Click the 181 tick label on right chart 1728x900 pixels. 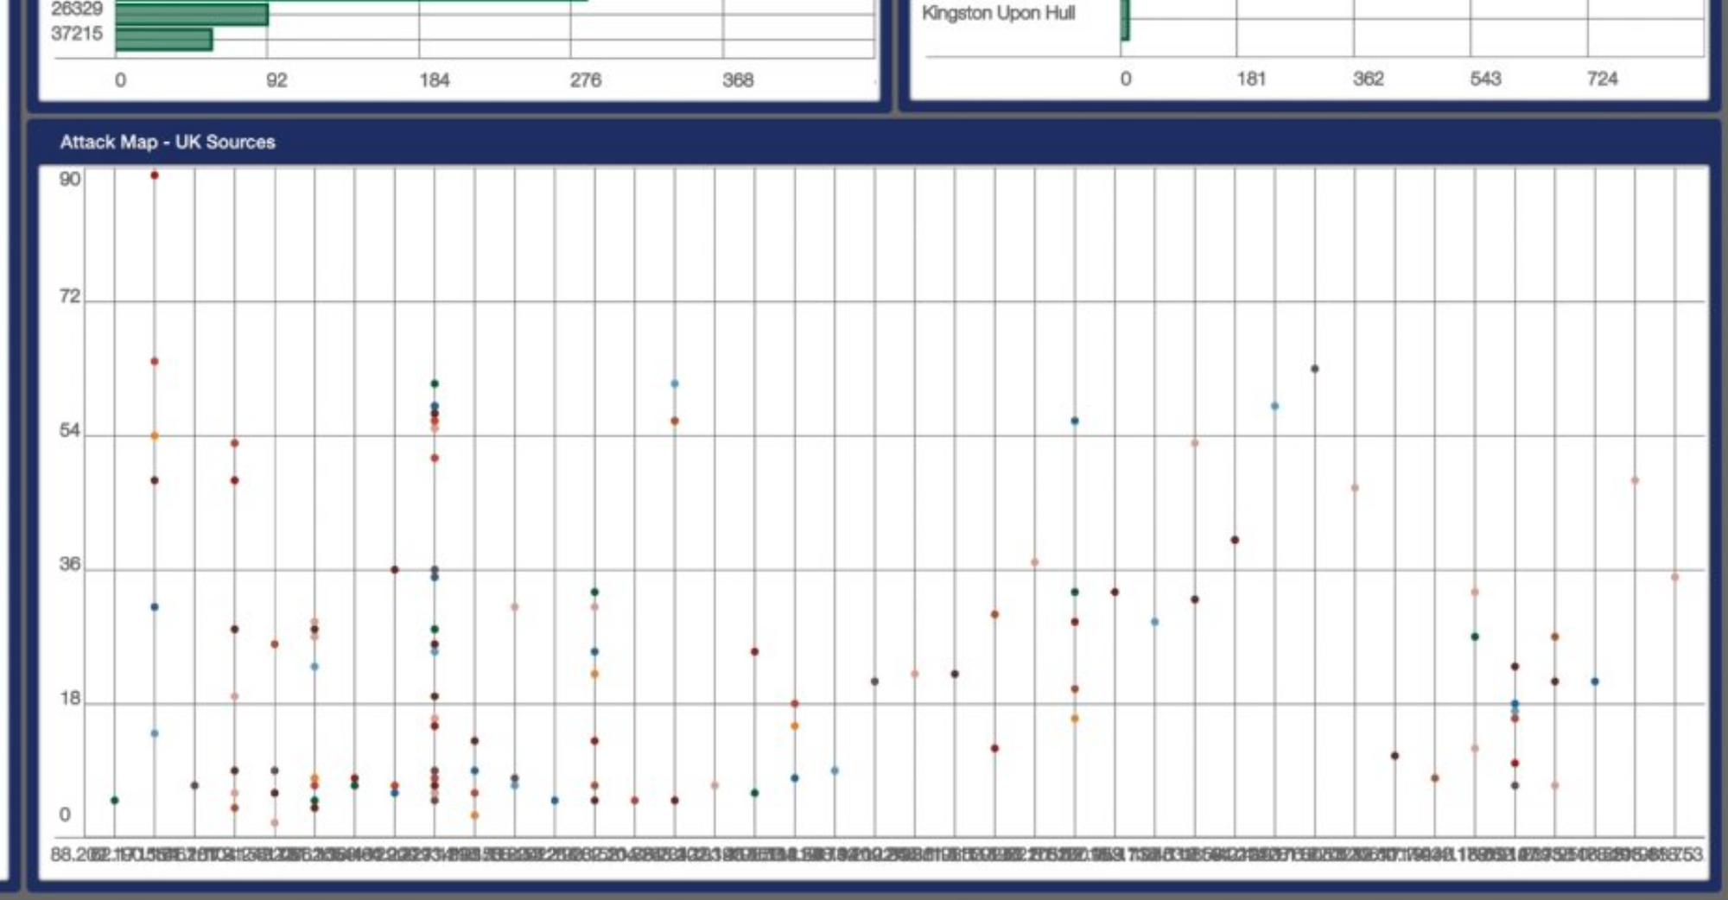tap(1250, 79)
